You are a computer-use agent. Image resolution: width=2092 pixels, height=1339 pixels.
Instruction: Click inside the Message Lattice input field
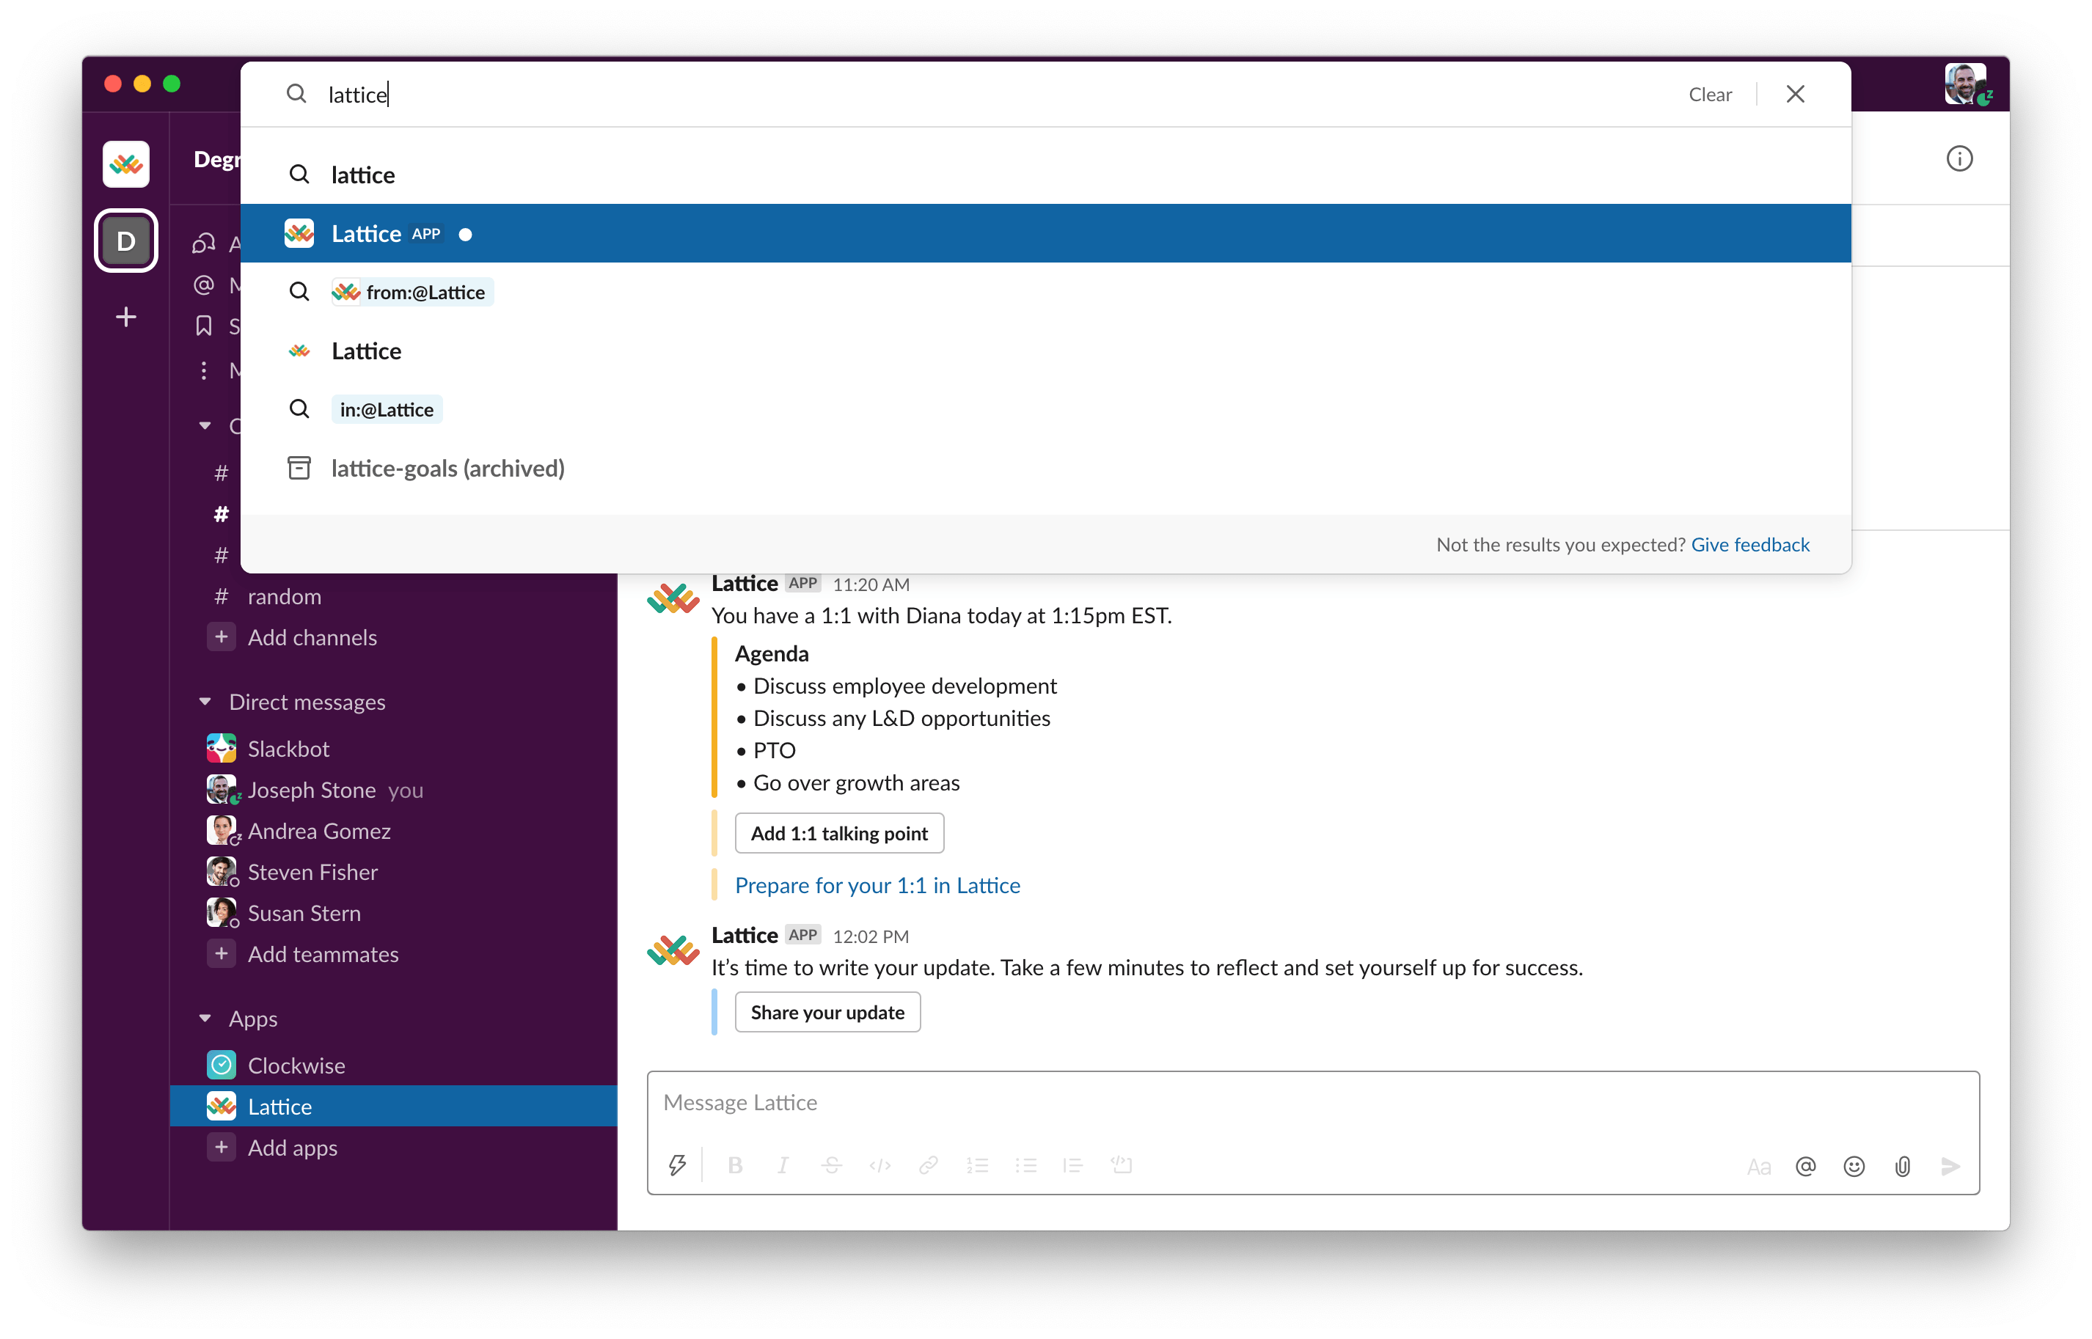[1218, 1101]
